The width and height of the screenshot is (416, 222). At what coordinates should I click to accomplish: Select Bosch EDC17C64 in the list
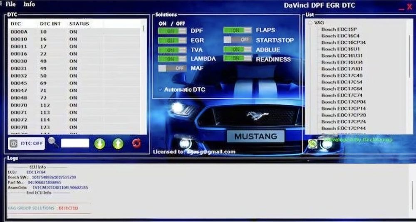coord(342,89)
